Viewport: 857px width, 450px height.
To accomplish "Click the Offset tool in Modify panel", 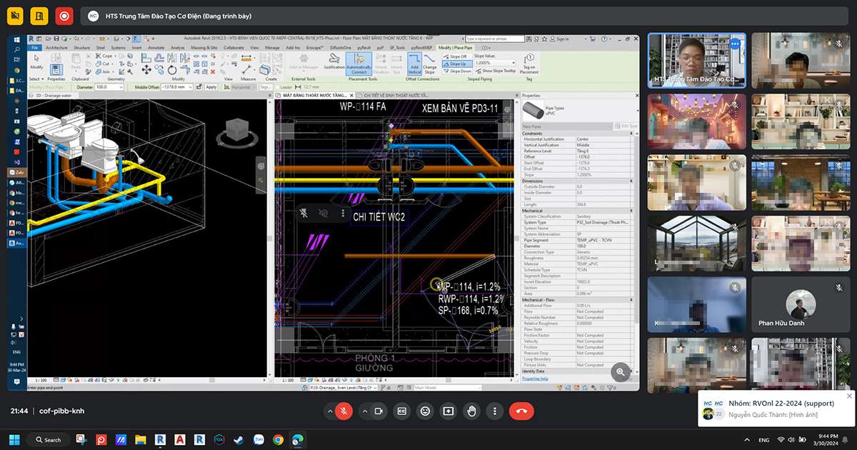I will tap(159, 59).
